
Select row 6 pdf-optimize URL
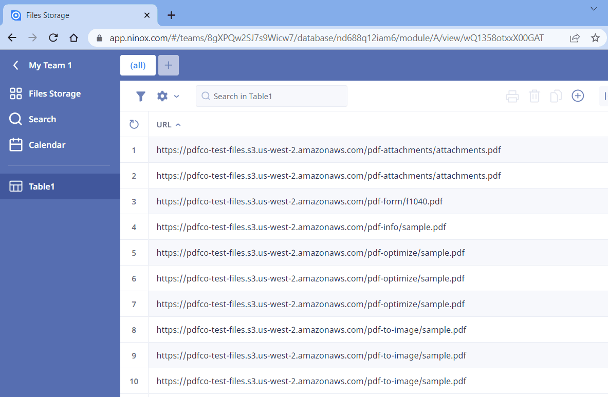tap(310, 278)
